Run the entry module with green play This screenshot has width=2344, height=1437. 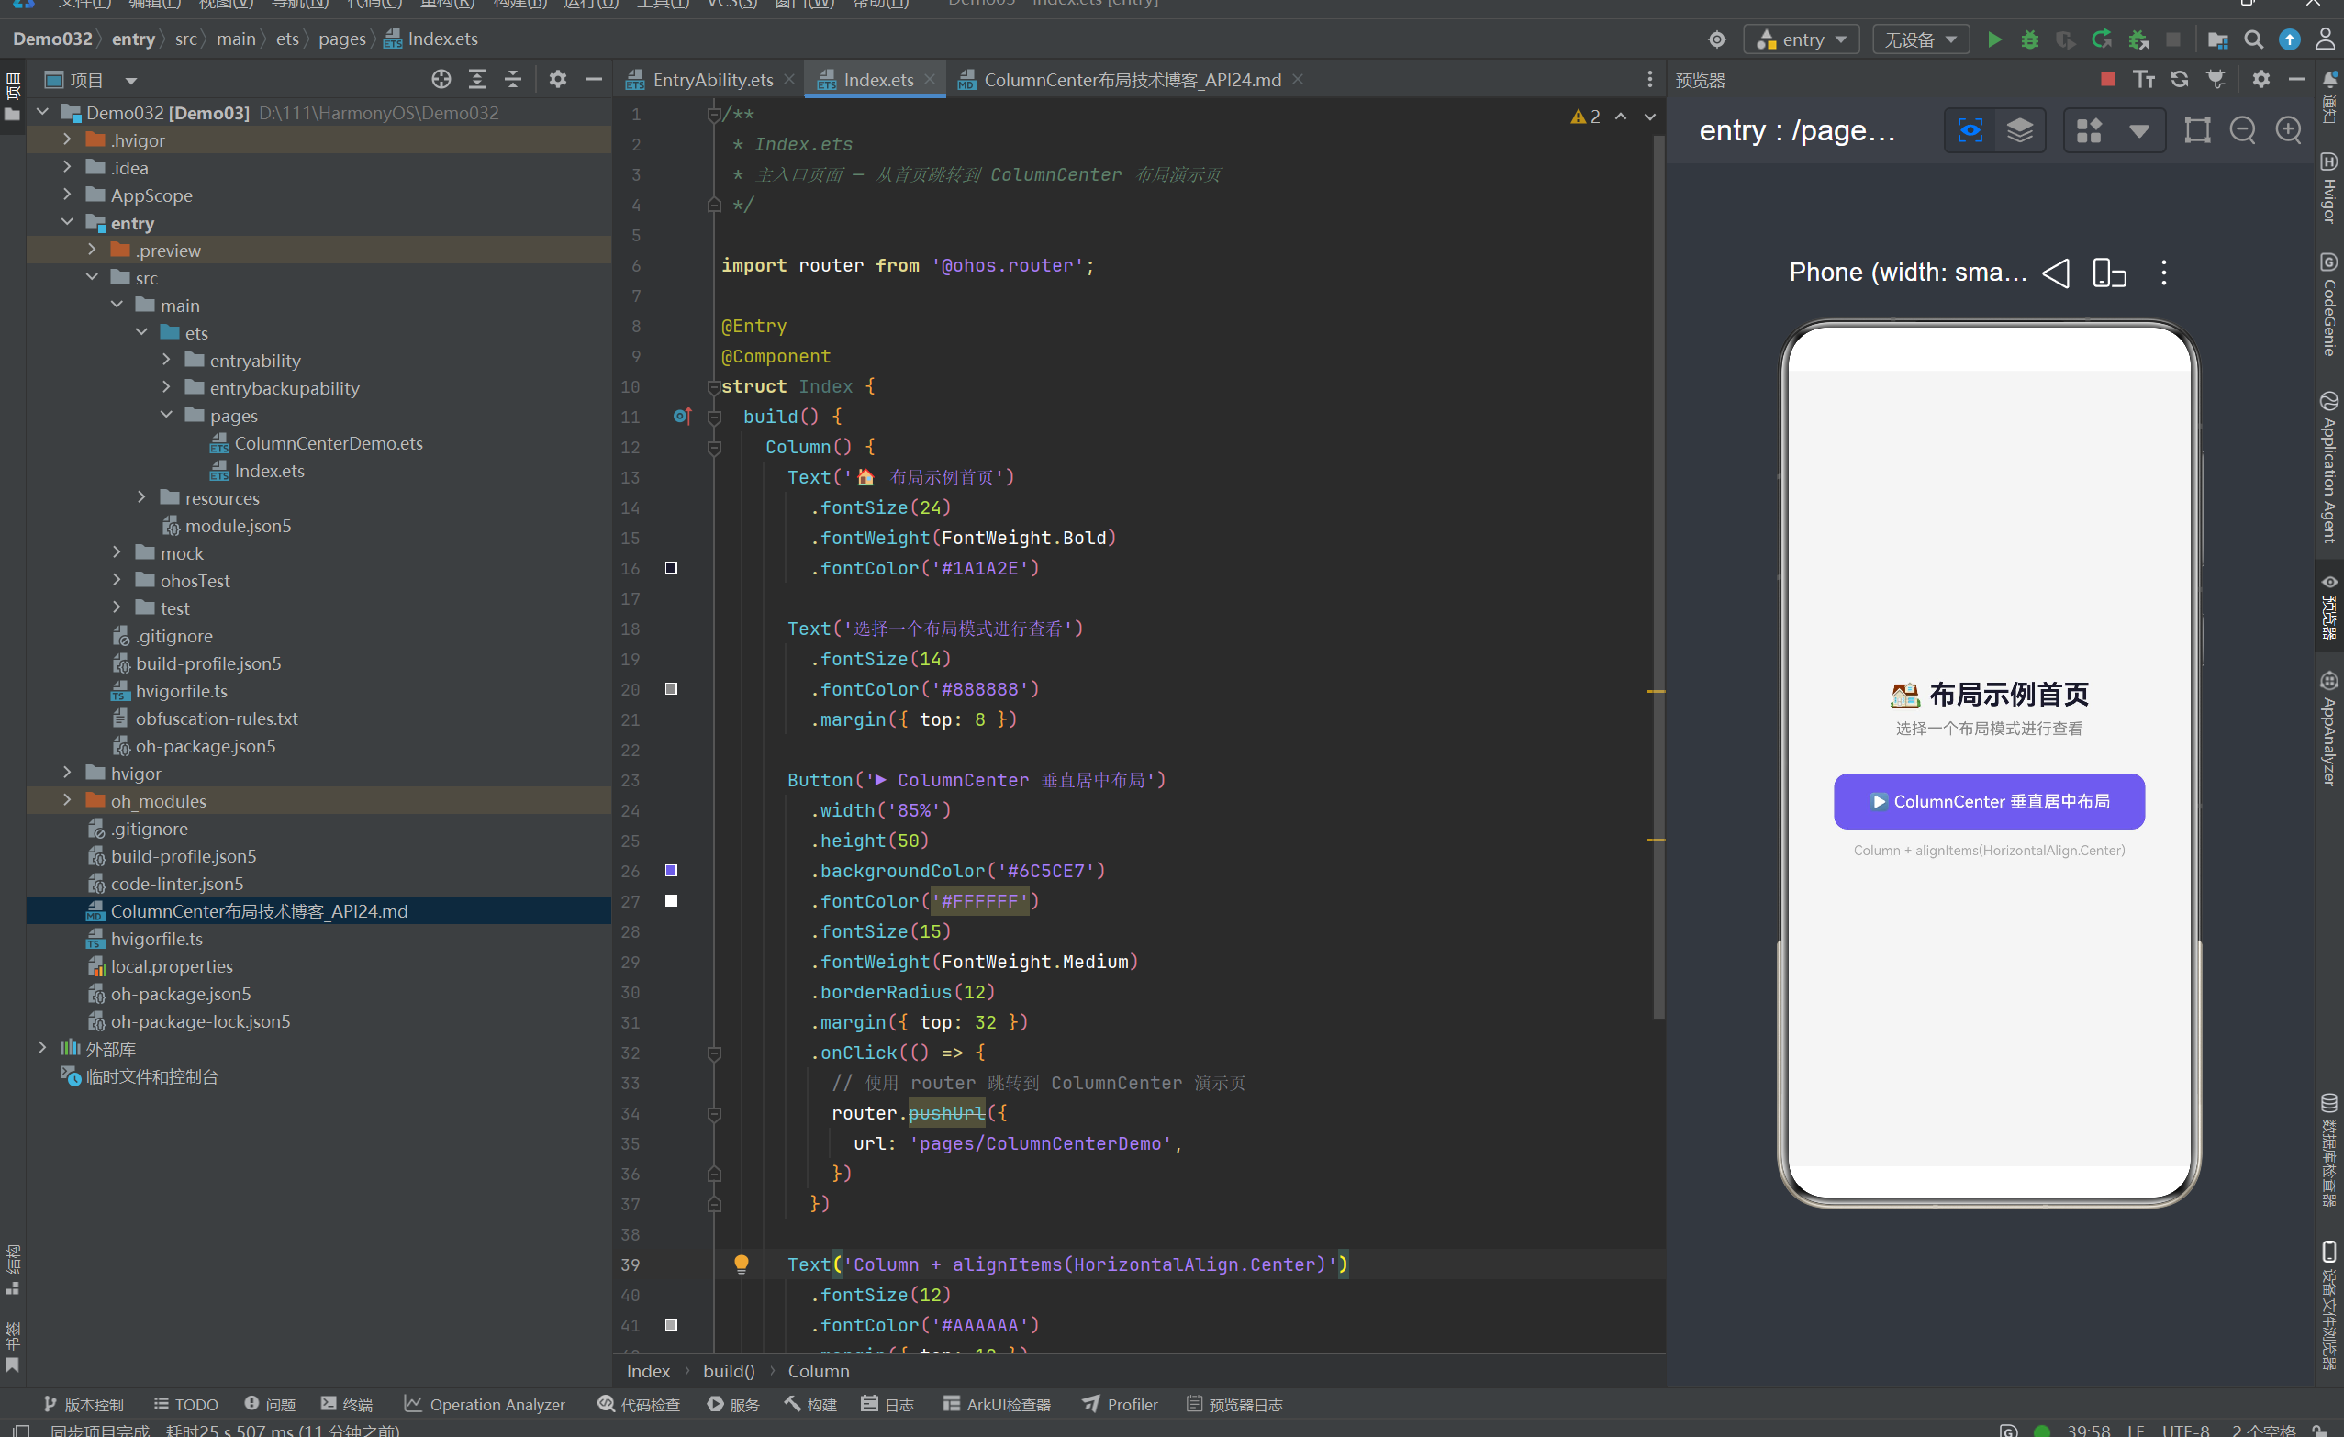tap(1994, 40)
